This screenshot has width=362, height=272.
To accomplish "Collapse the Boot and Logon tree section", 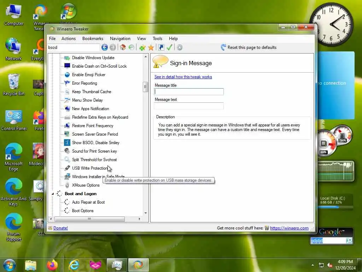I will pos(53,194).
